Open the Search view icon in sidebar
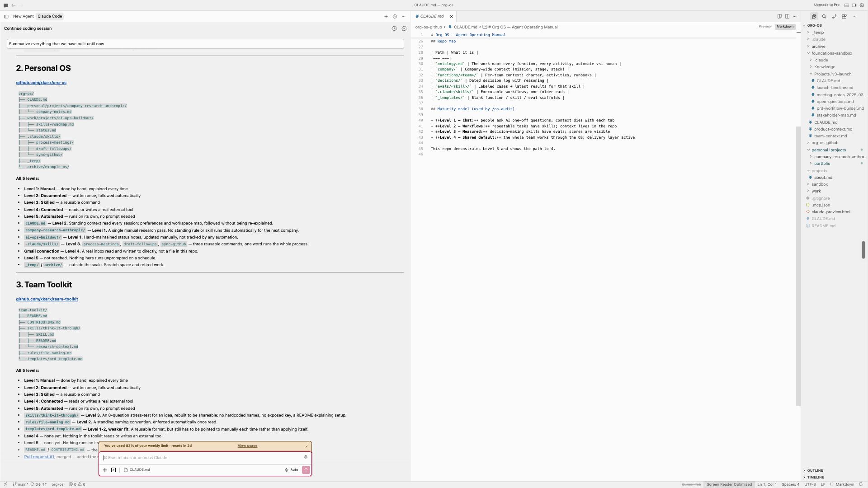This screenshot has height=488, width=868. tap(824, 16)
